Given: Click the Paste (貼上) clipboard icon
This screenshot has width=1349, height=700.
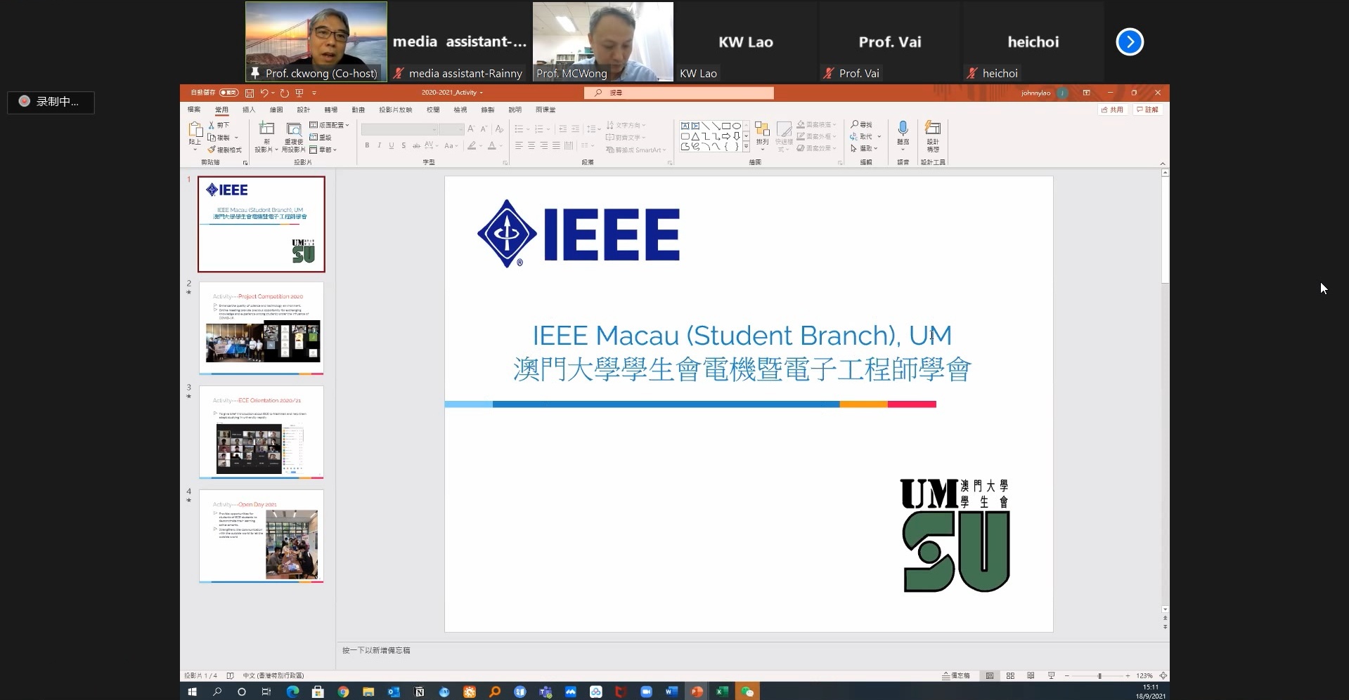Looking at the screenshot, I should coord(195,131).
